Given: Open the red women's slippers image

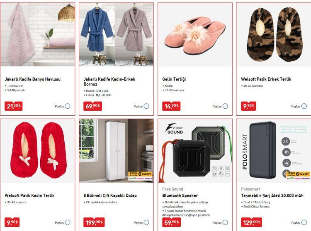Looking at the screenshot, I should point(38,150).
